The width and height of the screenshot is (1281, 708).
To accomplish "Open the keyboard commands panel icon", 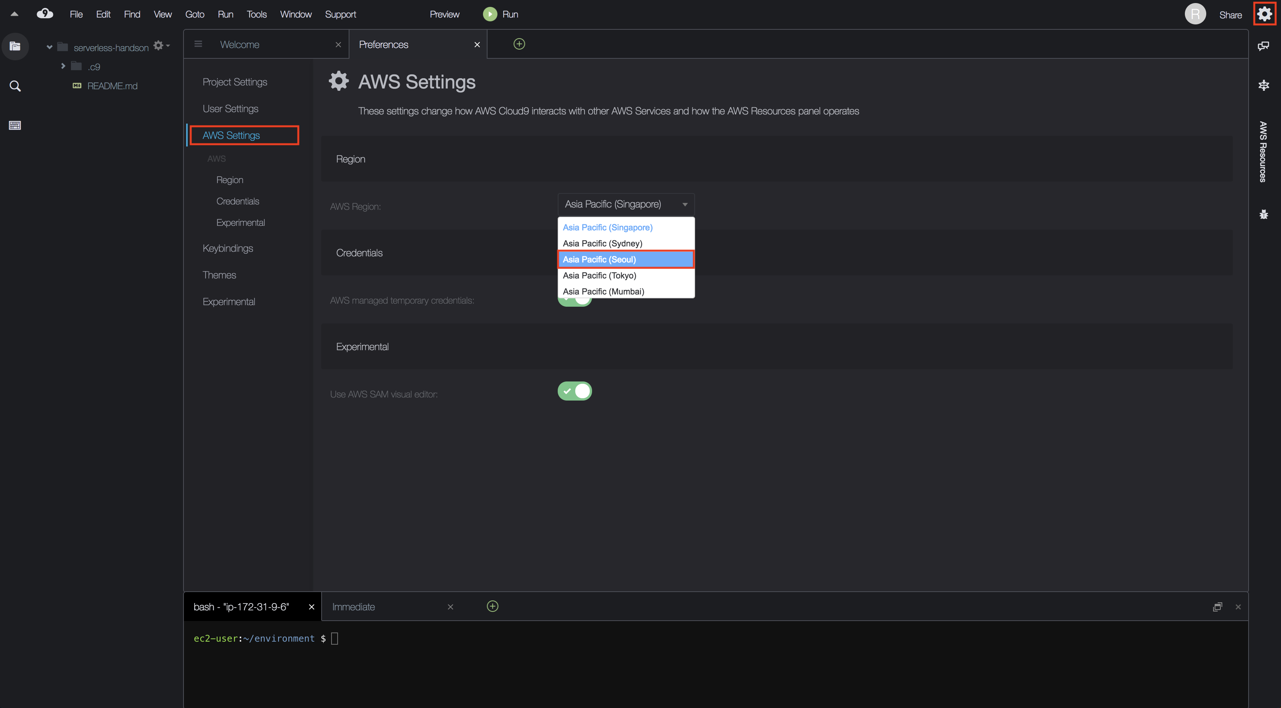I will point(15,125).
